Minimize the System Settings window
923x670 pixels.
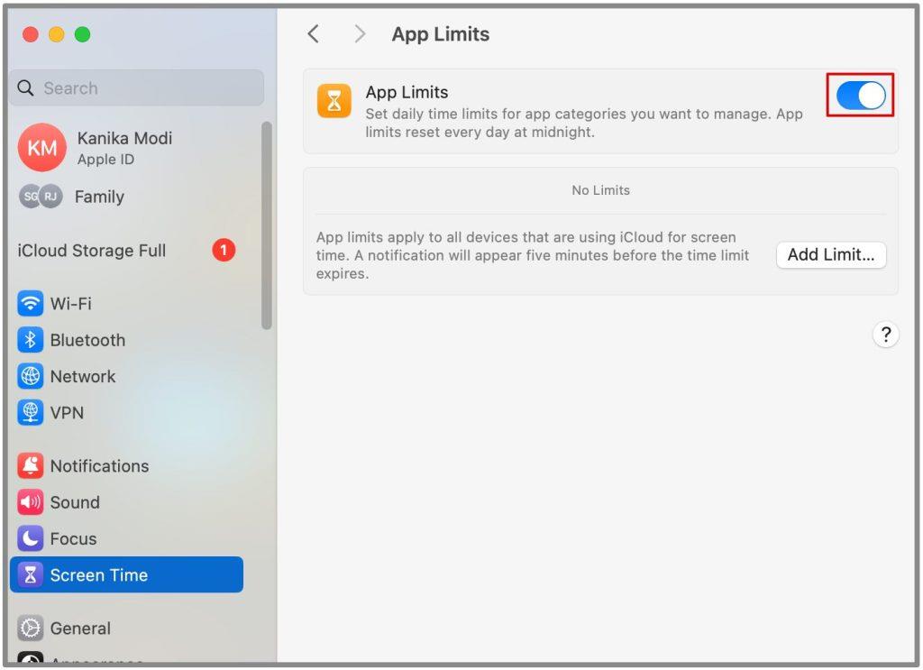point(57,35)
